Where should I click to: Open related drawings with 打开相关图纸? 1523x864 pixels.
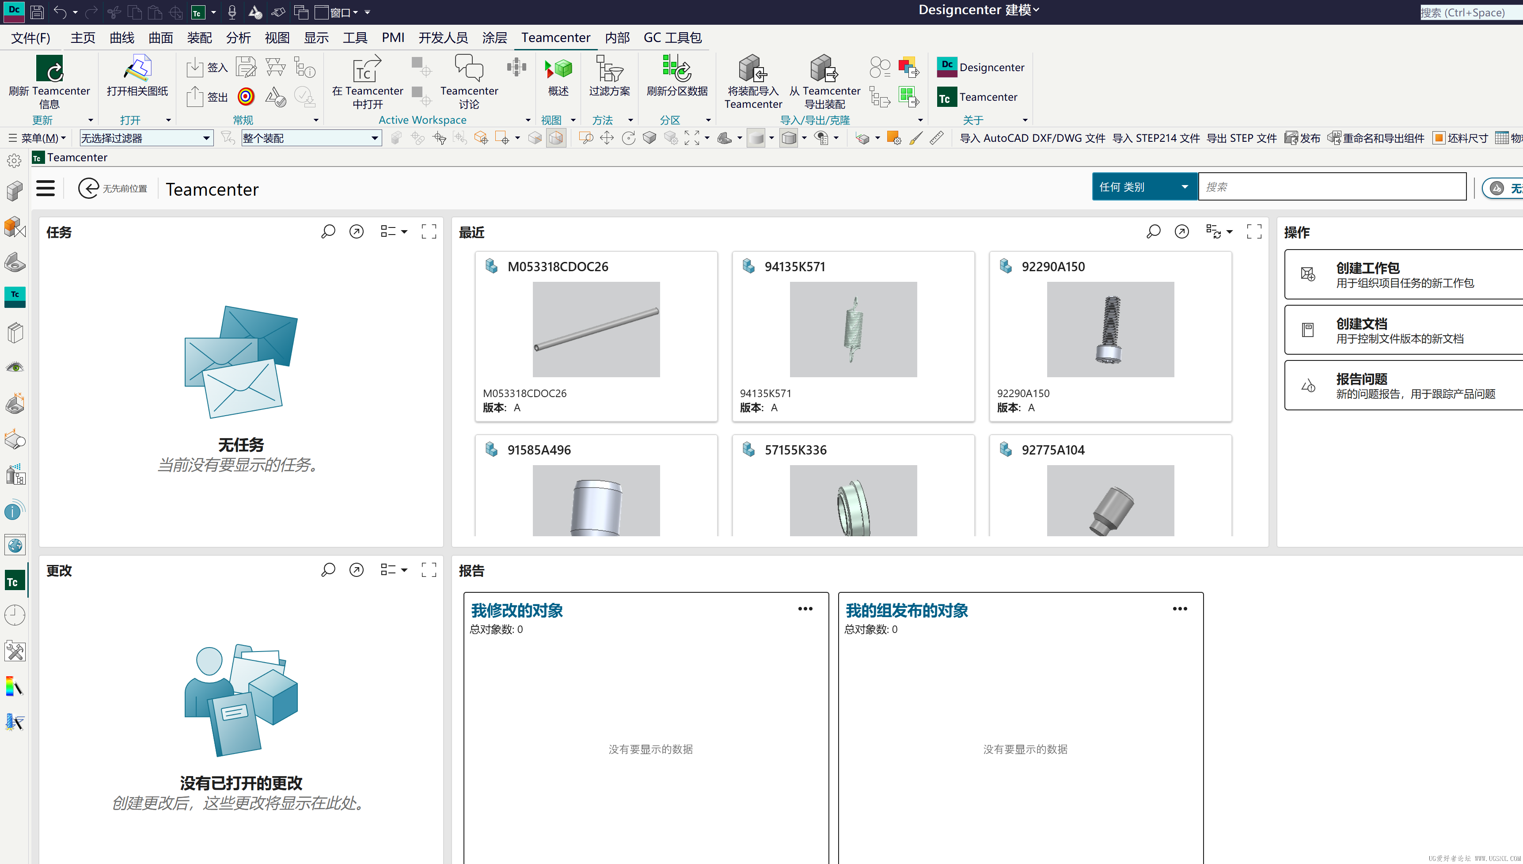[x=137, y=69]
